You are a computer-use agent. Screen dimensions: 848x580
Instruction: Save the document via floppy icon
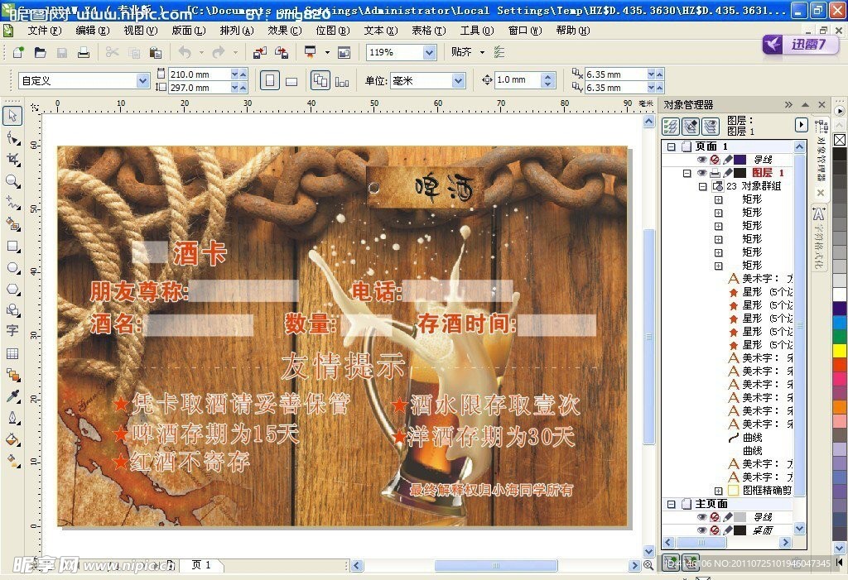coord(61,52)
